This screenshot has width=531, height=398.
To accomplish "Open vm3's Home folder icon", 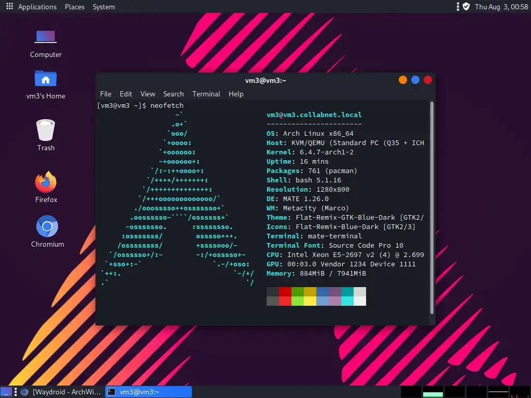I will point(46,85).
